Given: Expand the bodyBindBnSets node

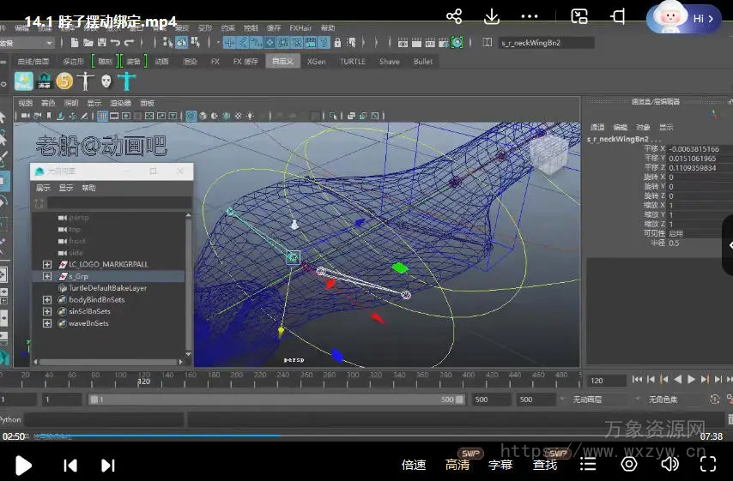Looking at the screenshot, I should pyautogui.click(x=47, y=300).
